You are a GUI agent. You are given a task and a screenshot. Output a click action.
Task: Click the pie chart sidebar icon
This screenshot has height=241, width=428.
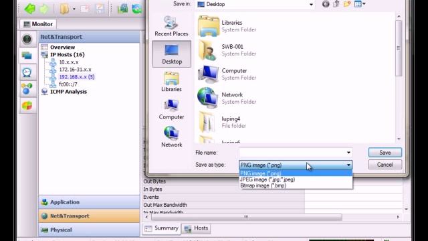coord(27,106)
